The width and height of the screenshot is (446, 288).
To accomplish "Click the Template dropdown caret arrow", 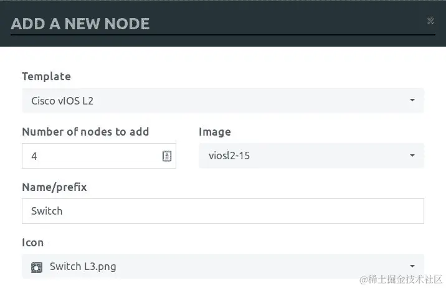I will tap(412, 100).
